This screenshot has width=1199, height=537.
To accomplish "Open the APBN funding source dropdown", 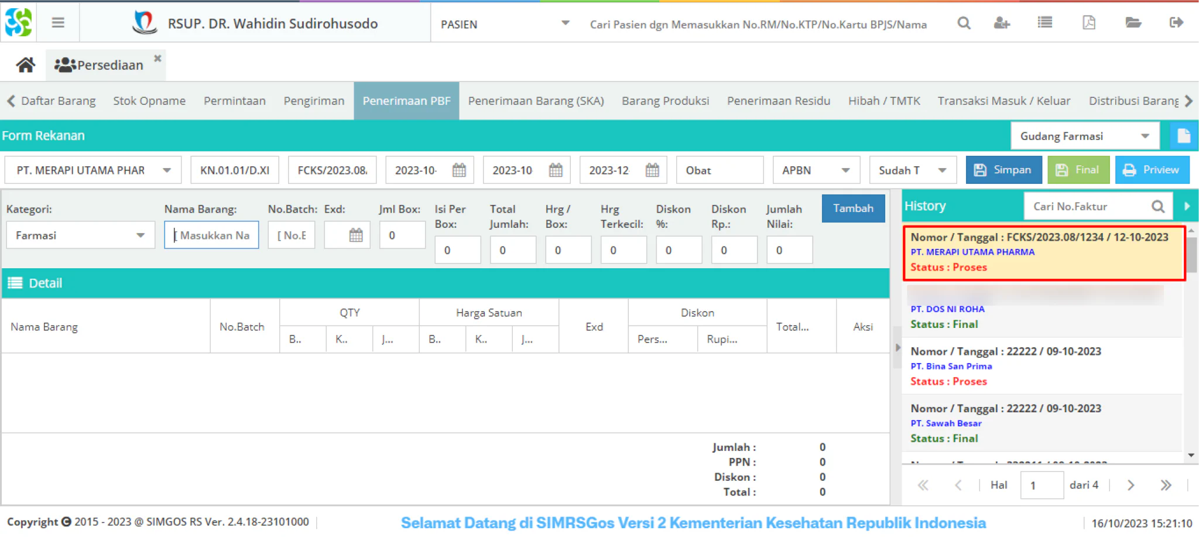I will (x=845, y=170).
